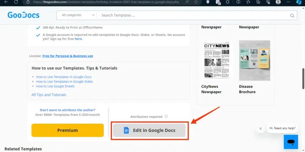Screen dimensions: 305x152
Task: Open the Collections icon
Action: coord(258,2)
